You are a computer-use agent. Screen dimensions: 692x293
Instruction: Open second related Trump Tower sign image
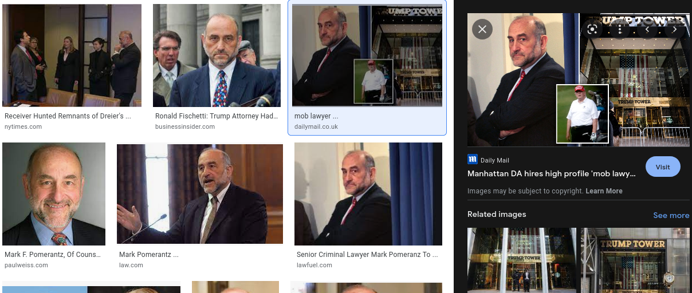click(x=635, y=260)
